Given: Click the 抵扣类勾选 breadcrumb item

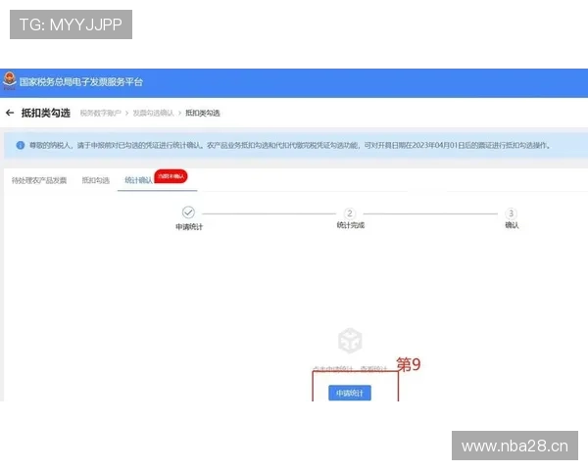Looking at the screenshot, I should point(203,113).
